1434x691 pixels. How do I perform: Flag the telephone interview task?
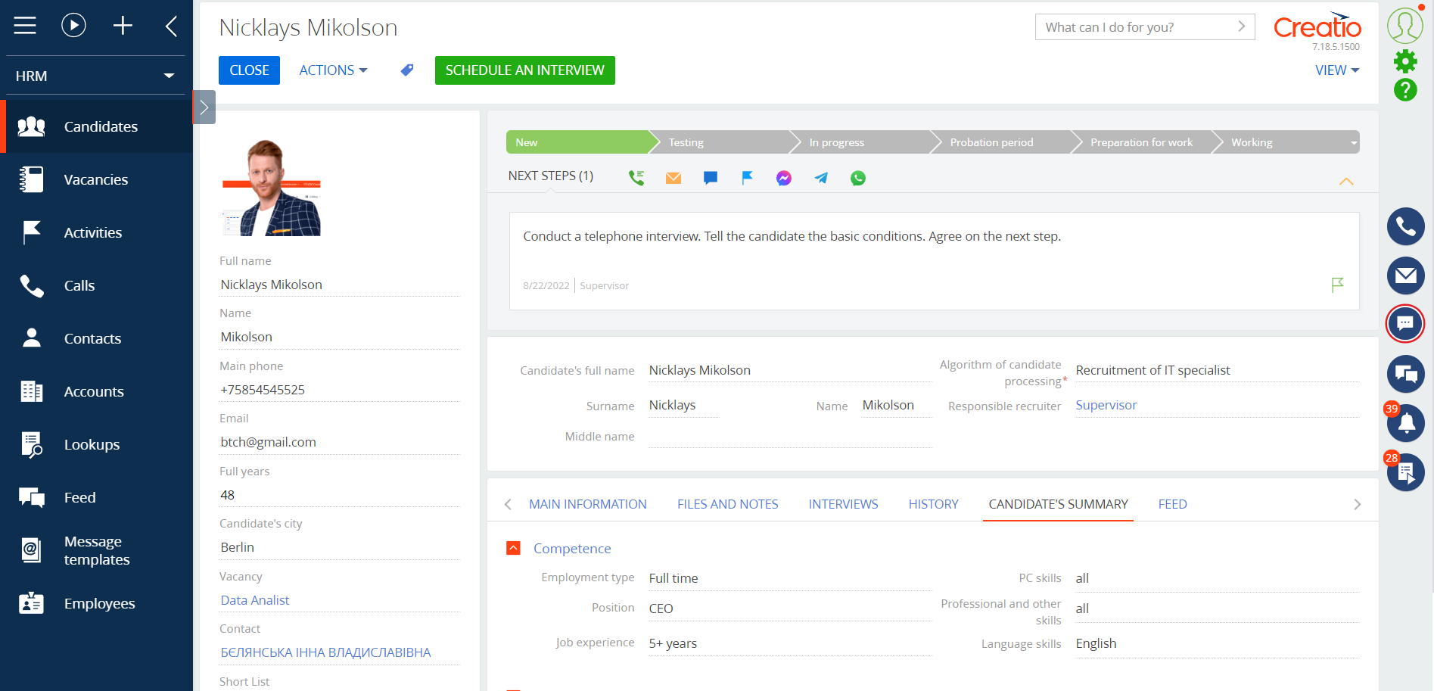1337,285
